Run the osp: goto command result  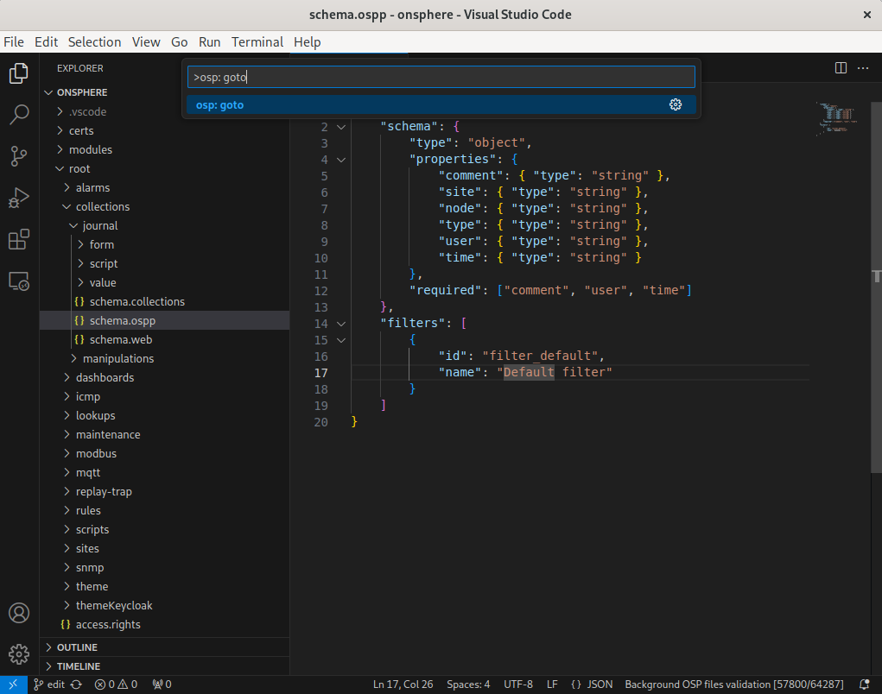click(x=441, y=104)
